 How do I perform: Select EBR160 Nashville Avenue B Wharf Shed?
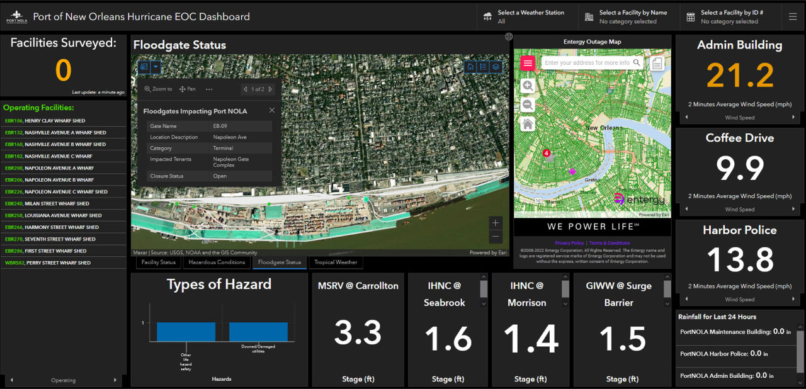click(64, 144)
